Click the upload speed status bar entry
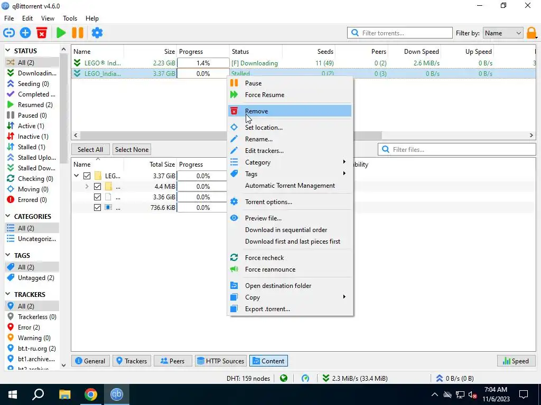Screen dimensions: 541x405 pyautogui.click(x=454, y=379)
